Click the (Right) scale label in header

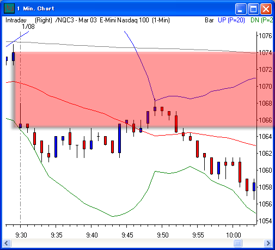click(44, 20)
